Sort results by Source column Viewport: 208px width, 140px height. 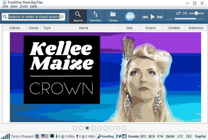click(x=150, y=28)
